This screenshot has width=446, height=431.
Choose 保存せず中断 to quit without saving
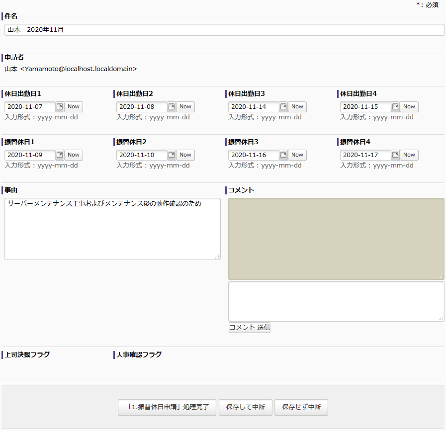tap(301, 407)
